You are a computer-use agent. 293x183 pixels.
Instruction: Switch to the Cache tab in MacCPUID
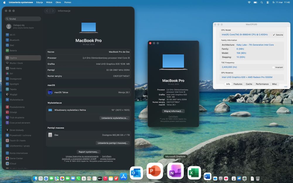coord(249,84)
